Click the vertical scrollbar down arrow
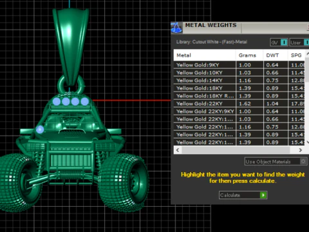Screen dimensions: 309x232 tap(307, 142)
